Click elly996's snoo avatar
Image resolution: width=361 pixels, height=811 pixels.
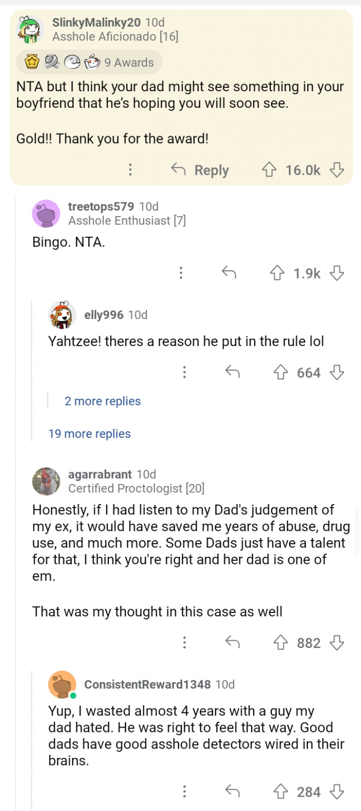coord(62,315)
